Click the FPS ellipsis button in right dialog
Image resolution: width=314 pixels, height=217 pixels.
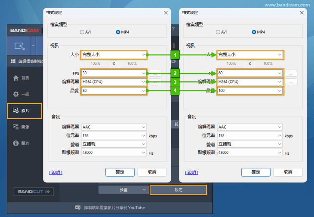[x=291, y=73]
